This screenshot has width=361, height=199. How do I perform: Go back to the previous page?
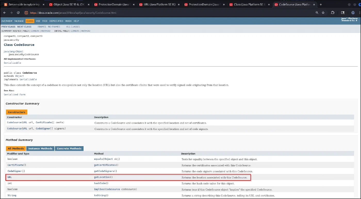coord(5,13)
